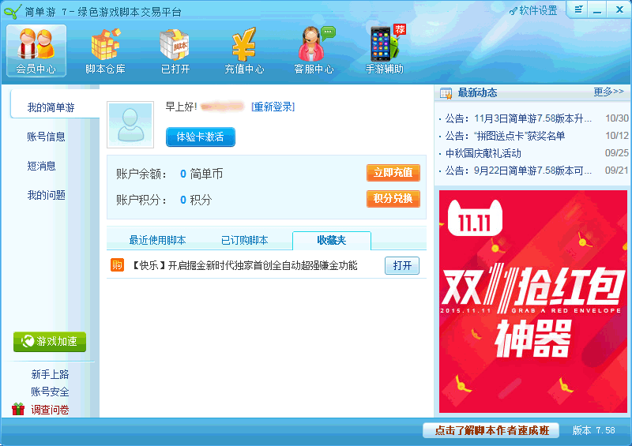Viewport: 632px width, 446px height.
Task: Open the title bar menu icon
Action: (578, 9)
